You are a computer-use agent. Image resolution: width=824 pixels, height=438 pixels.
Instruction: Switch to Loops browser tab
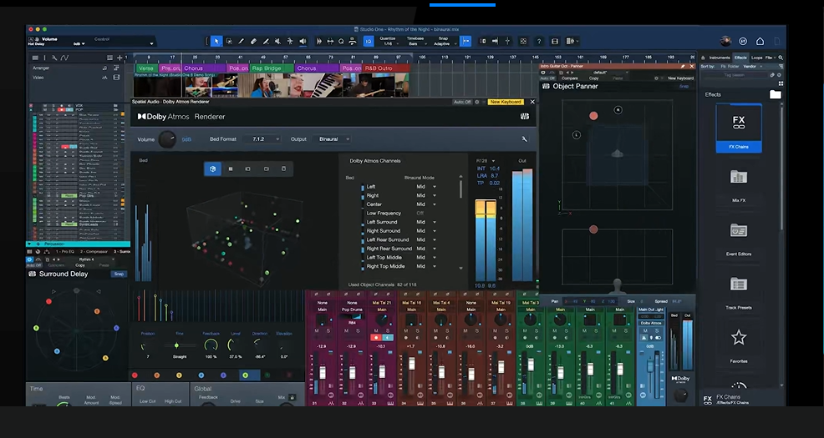757,58
